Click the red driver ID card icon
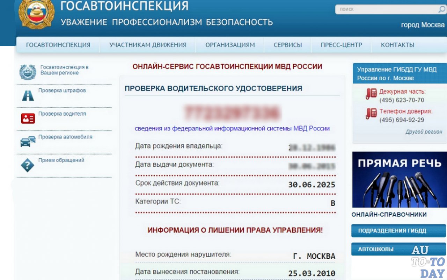 (x=28, y=119)
